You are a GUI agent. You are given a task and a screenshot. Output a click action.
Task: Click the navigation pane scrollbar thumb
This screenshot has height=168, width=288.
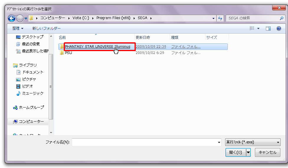[51, 87]
